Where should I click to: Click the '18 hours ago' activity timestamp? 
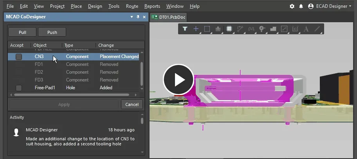pos(121,130)
